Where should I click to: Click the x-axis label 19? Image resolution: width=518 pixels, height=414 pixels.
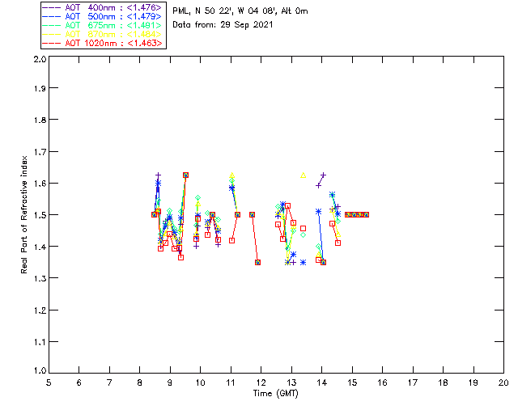pos(473,382)
